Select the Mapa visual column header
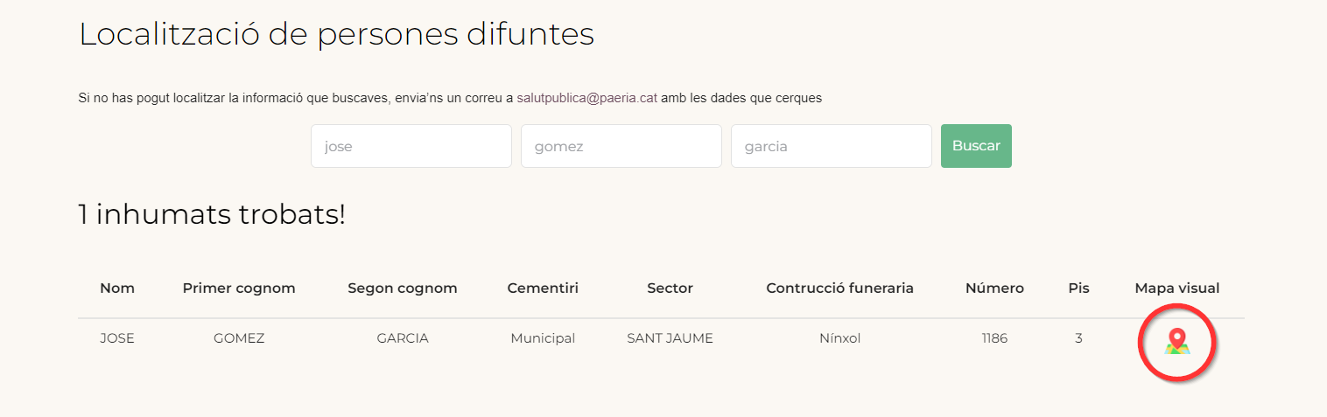Image resolution: width=1327 pixels, height=417 pixels. 1177,288
